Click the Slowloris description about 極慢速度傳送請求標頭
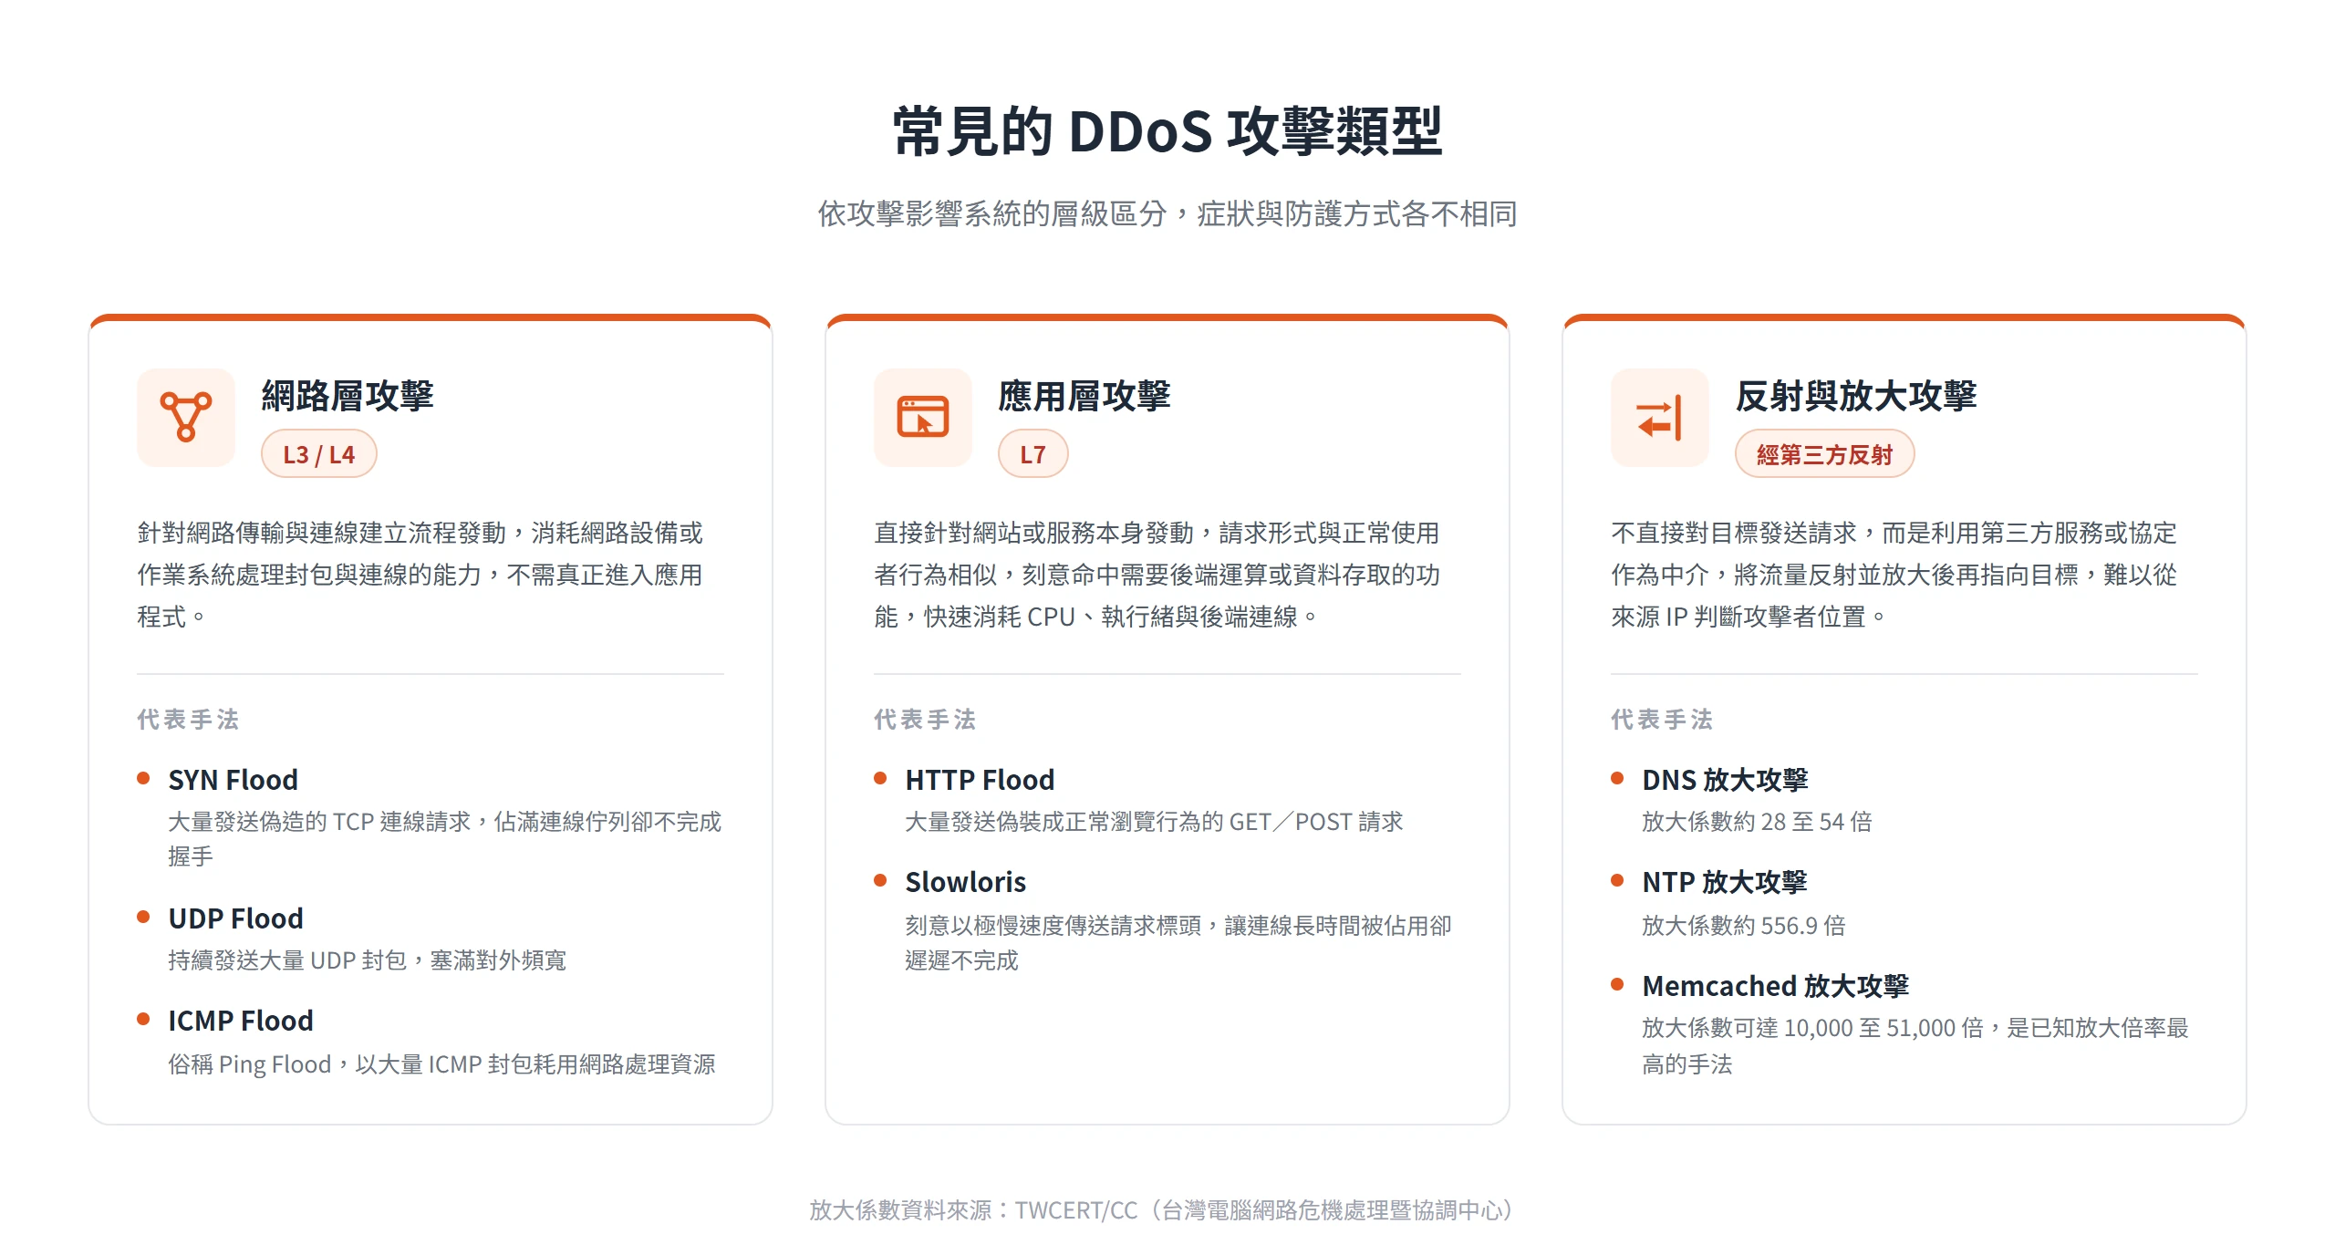Image resolution: width=2335 pixels, height=1245 pixels. (x=1178, y=943)
